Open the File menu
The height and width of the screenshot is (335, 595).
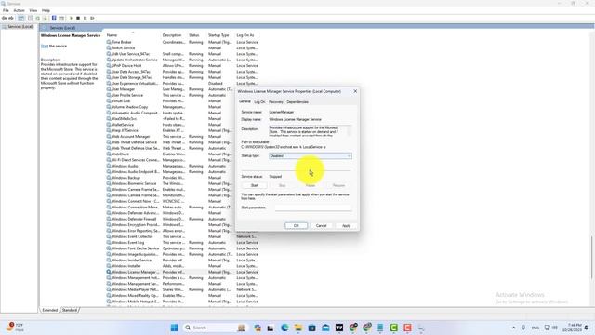pyautogui.click(x=6, y=10)
